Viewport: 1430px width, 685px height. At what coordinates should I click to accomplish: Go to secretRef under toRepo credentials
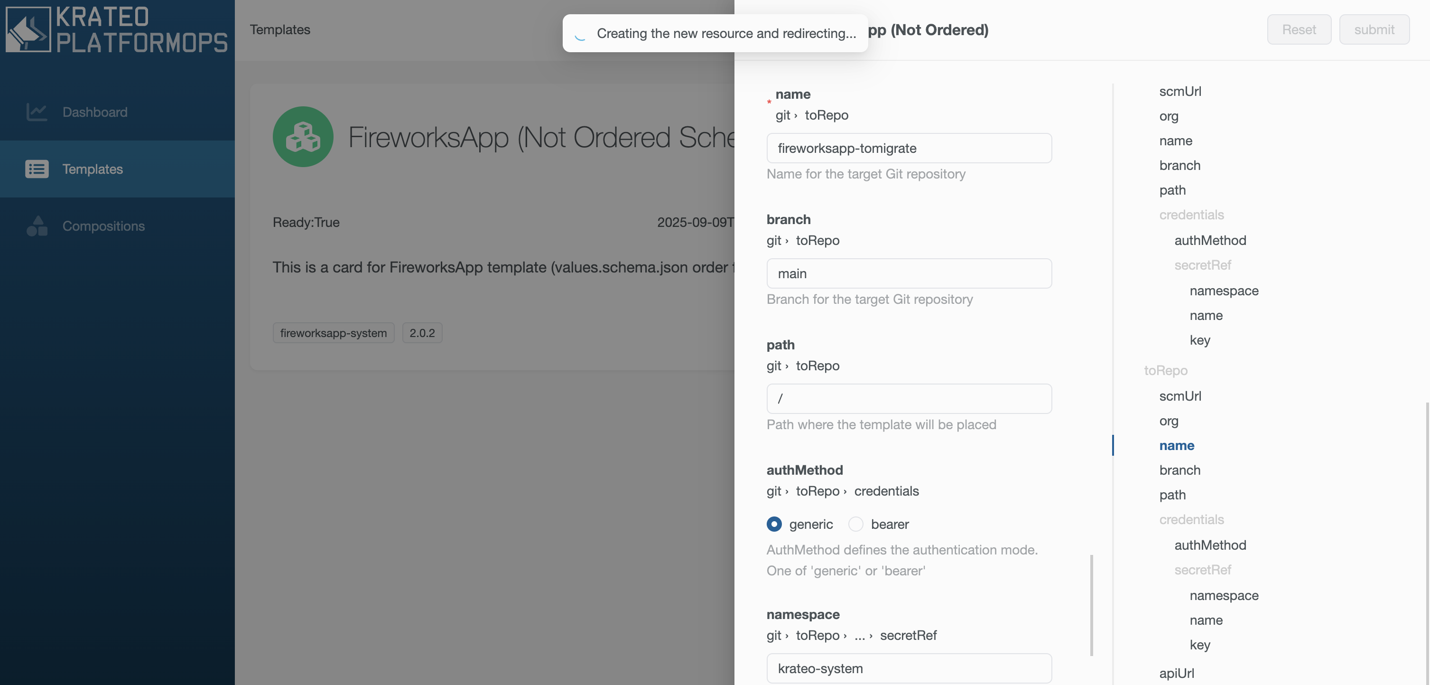click(1202, 570)
